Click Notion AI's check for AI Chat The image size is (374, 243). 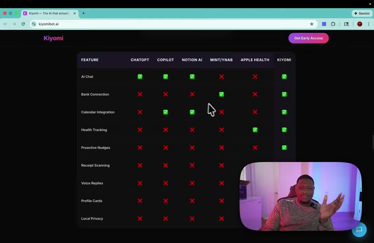click(x=192, y=77)
